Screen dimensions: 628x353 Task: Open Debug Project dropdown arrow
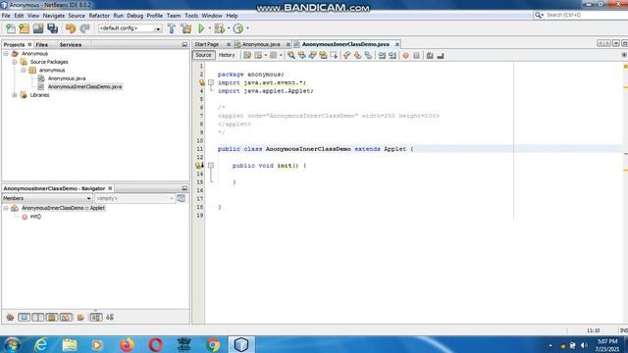tap(229, 28)
